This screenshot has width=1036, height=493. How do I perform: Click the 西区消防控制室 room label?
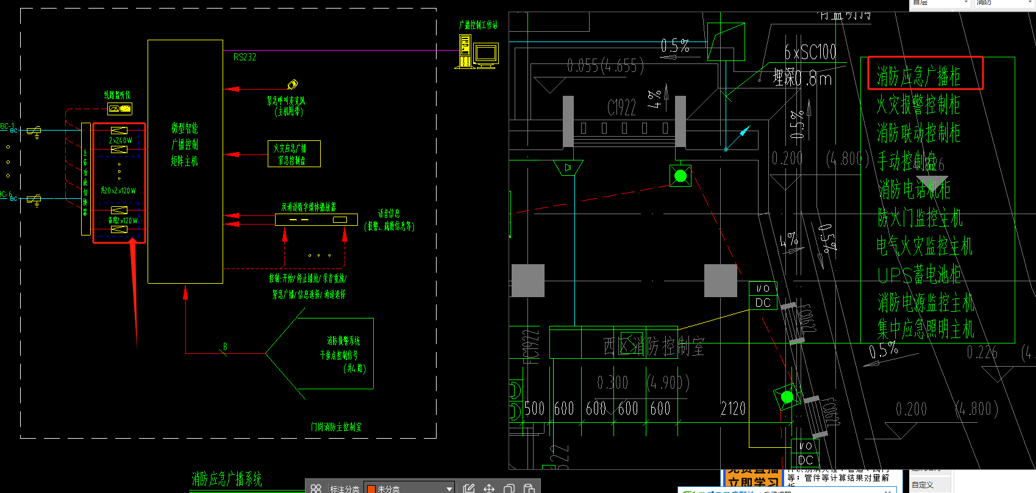[x=654, y=347]
